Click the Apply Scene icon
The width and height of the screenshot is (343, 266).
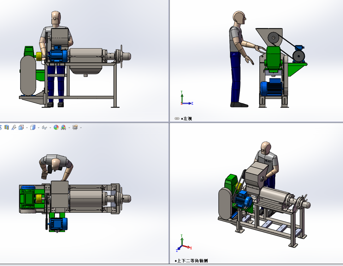click(x=63, y=127)
